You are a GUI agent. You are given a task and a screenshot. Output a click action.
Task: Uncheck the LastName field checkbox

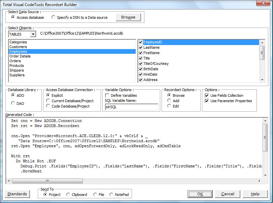click(x=141, y=48)
